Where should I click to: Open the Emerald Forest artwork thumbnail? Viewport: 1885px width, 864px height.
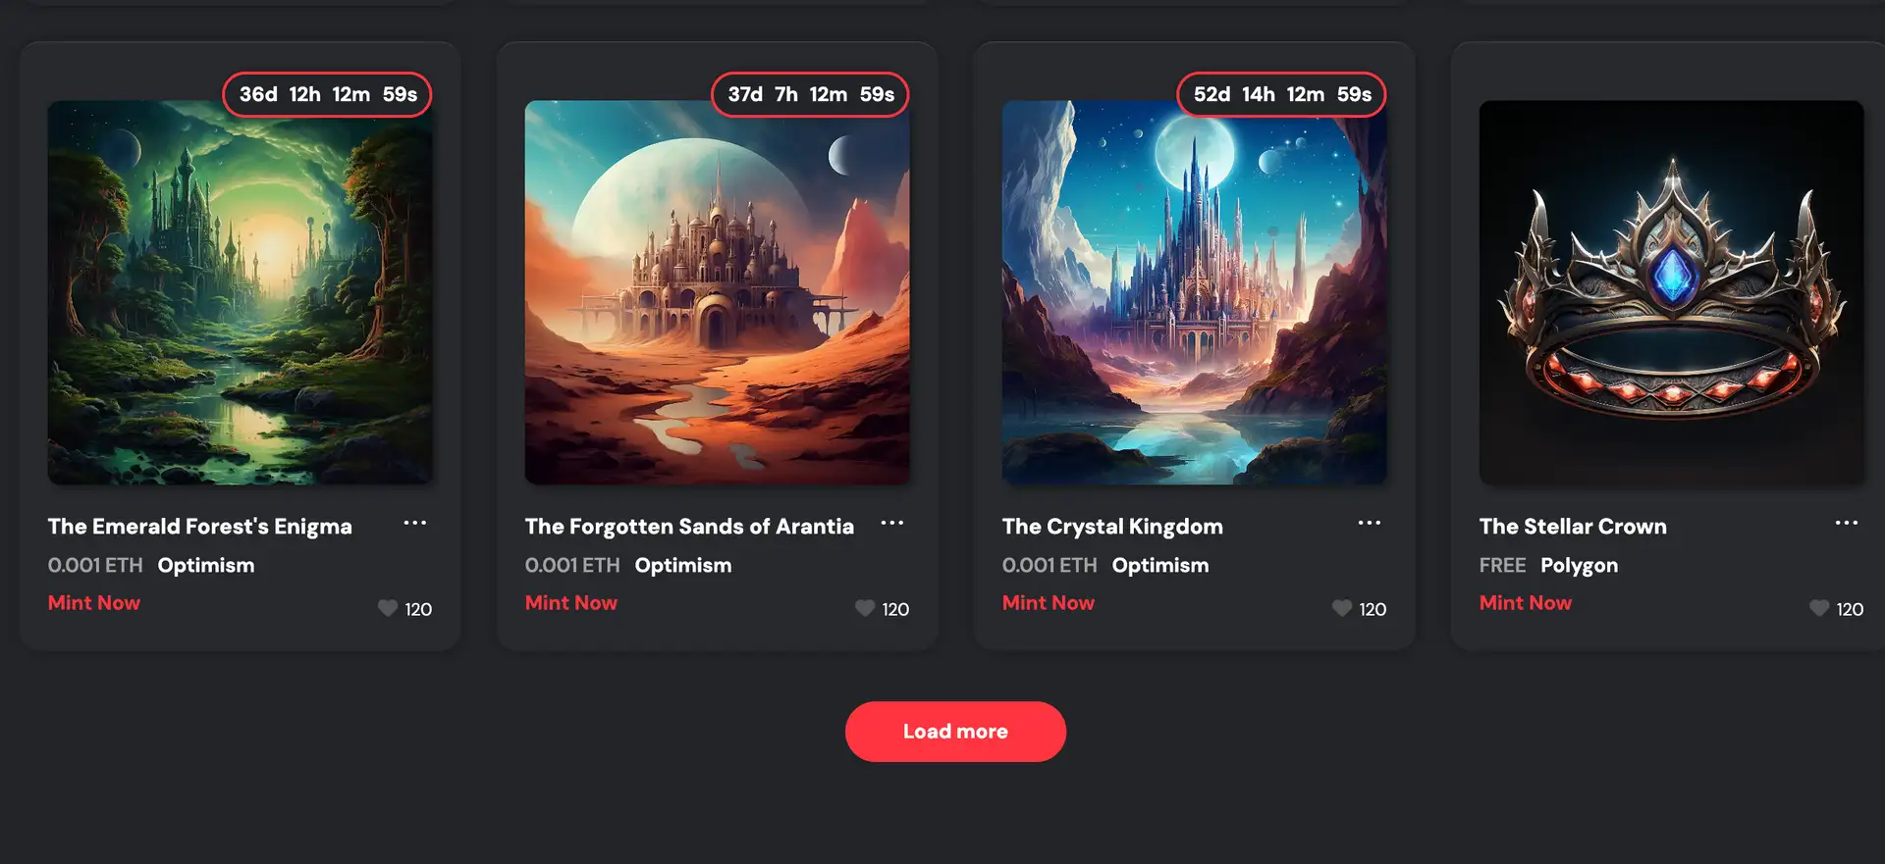pyautogui.click(x=241, y=292)
